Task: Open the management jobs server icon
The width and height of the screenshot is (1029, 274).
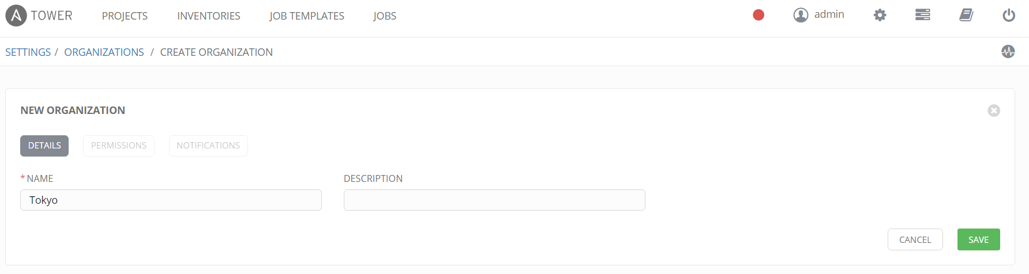Action: tap(923, 15)
